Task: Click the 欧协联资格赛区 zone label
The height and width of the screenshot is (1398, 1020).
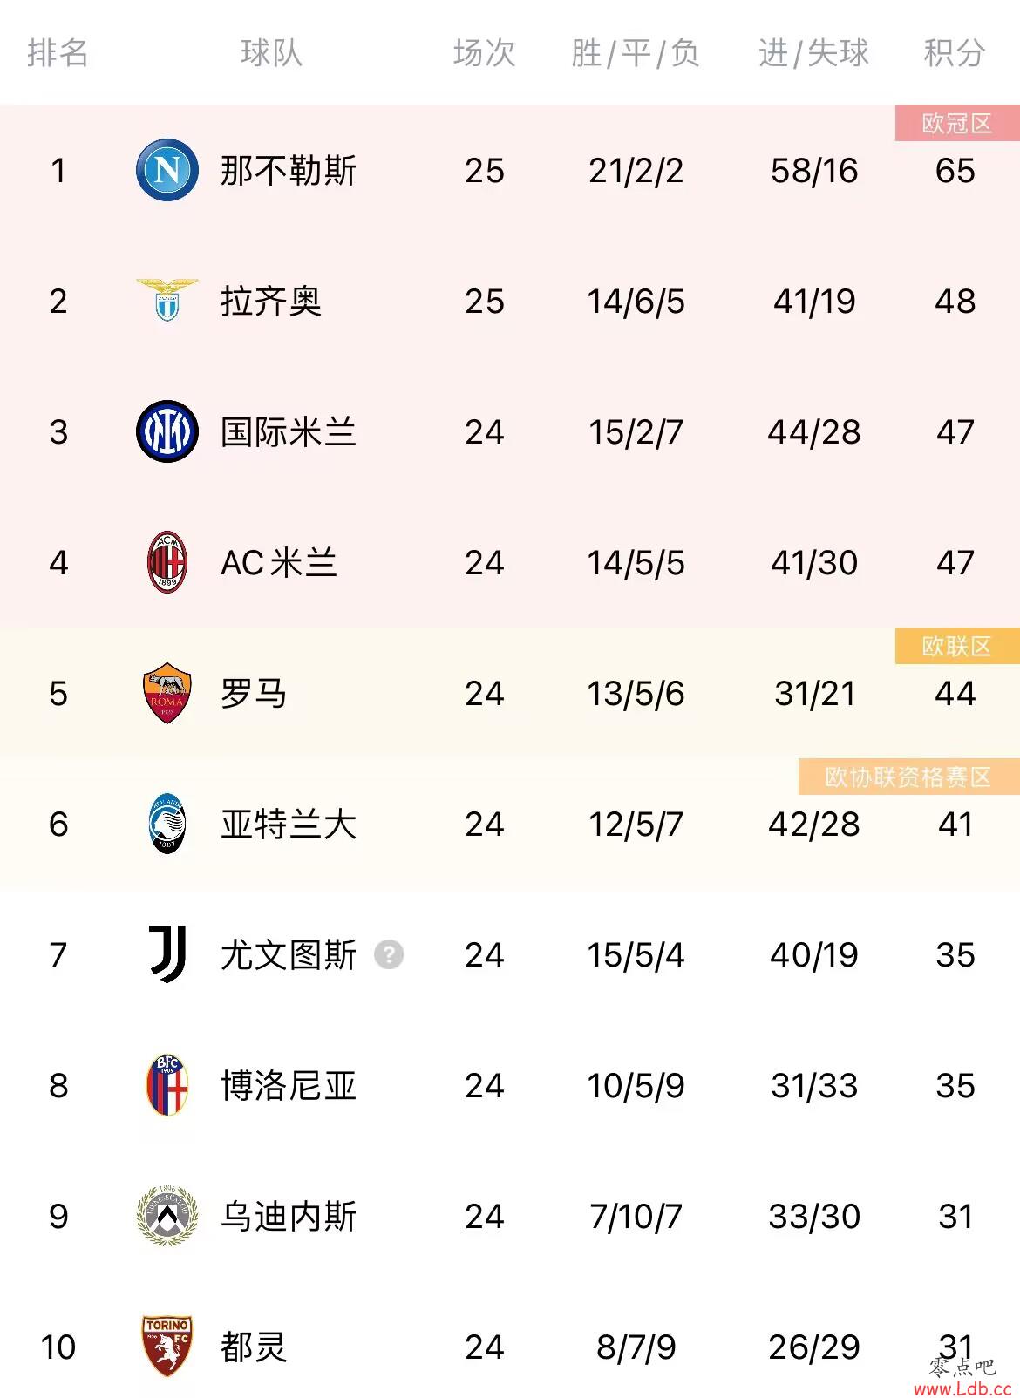Action: tap(908, 777)
